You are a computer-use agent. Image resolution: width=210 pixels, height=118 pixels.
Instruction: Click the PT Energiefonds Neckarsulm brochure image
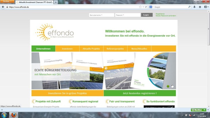[x=118, y=71]
